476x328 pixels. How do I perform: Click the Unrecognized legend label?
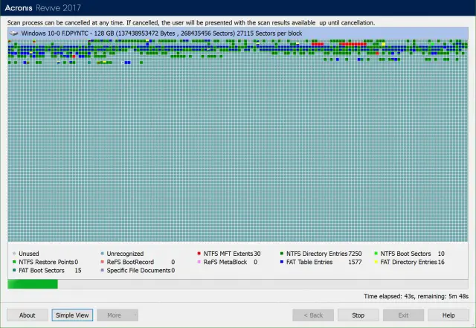pyautogui.click(x=125, y=254)
